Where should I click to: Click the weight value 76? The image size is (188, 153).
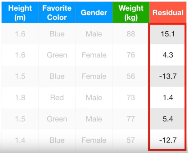[131, 55]
